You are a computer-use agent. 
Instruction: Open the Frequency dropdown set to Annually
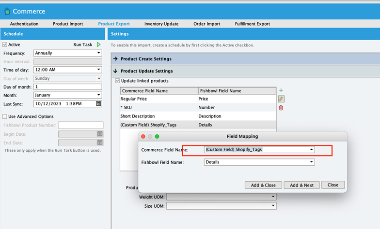[68, 53]
